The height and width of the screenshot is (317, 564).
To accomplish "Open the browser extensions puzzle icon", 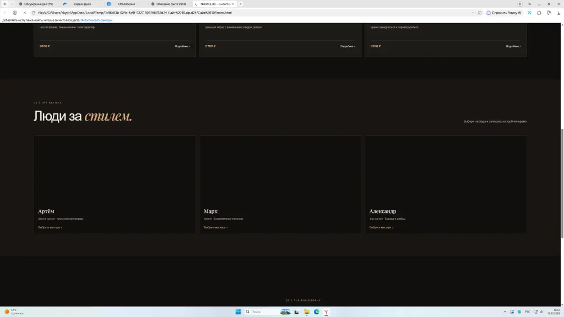I will click(x=539, y=13).
